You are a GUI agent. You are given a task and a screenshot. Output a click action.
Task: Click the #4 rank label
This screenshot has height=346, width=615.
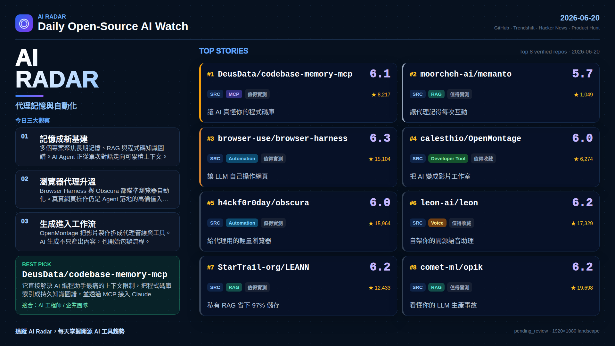pyautogui.click(x=413, y=139)
